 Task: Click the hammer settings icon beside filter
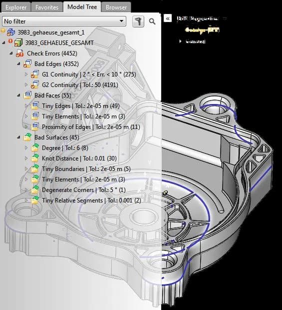[x=138, y=21]
